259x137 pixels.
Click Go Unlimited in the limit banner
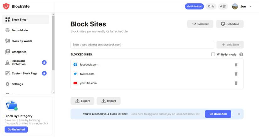(218, 114)
